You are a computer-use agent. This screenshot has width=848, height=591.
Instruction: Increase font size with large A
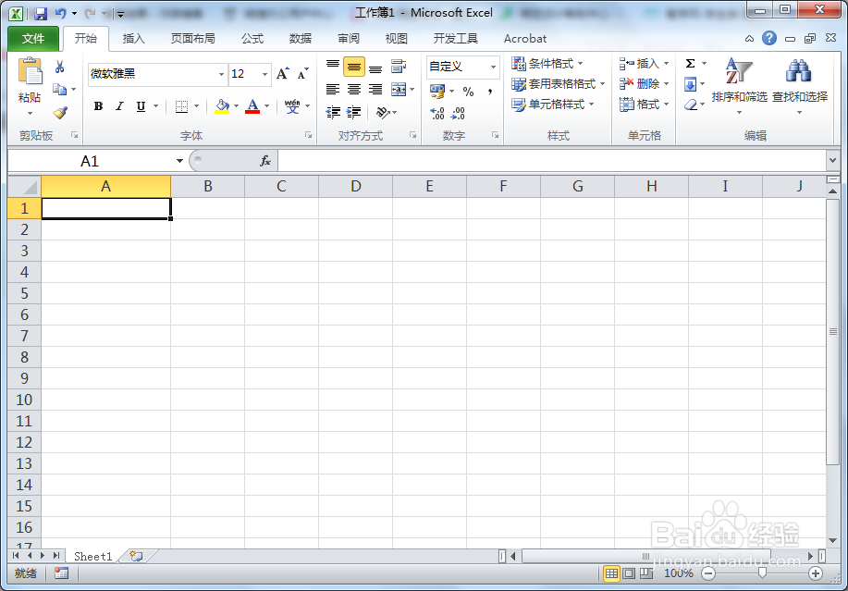pyautogui.click(x=282, y=74)
